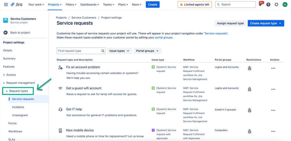Screen dimensions: 291x141
Task: Select Details in project settings sidebar
Action: [8, 51]
